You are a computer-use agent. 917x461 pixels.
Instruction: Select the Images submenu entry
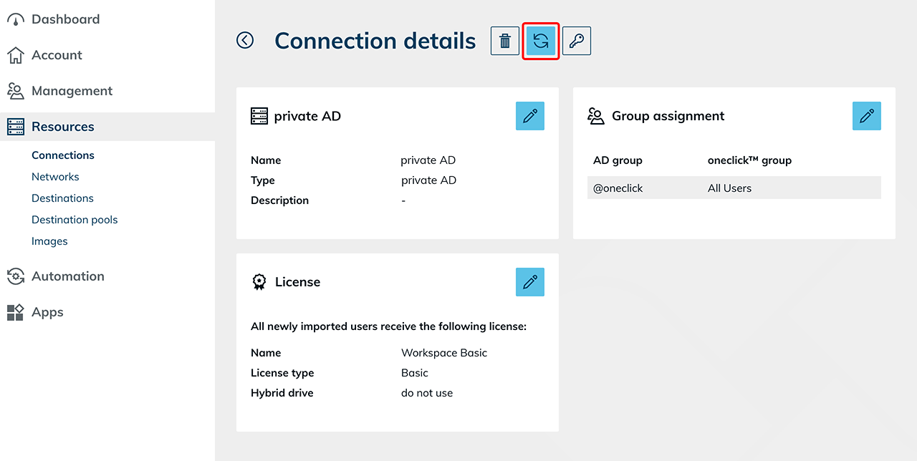click(x=49, y=241)
